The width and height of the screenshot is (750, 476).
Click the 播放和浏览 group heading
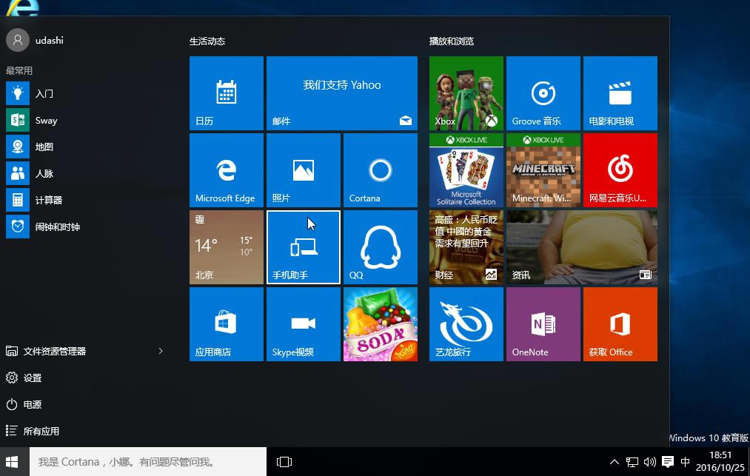click(452, 41)
